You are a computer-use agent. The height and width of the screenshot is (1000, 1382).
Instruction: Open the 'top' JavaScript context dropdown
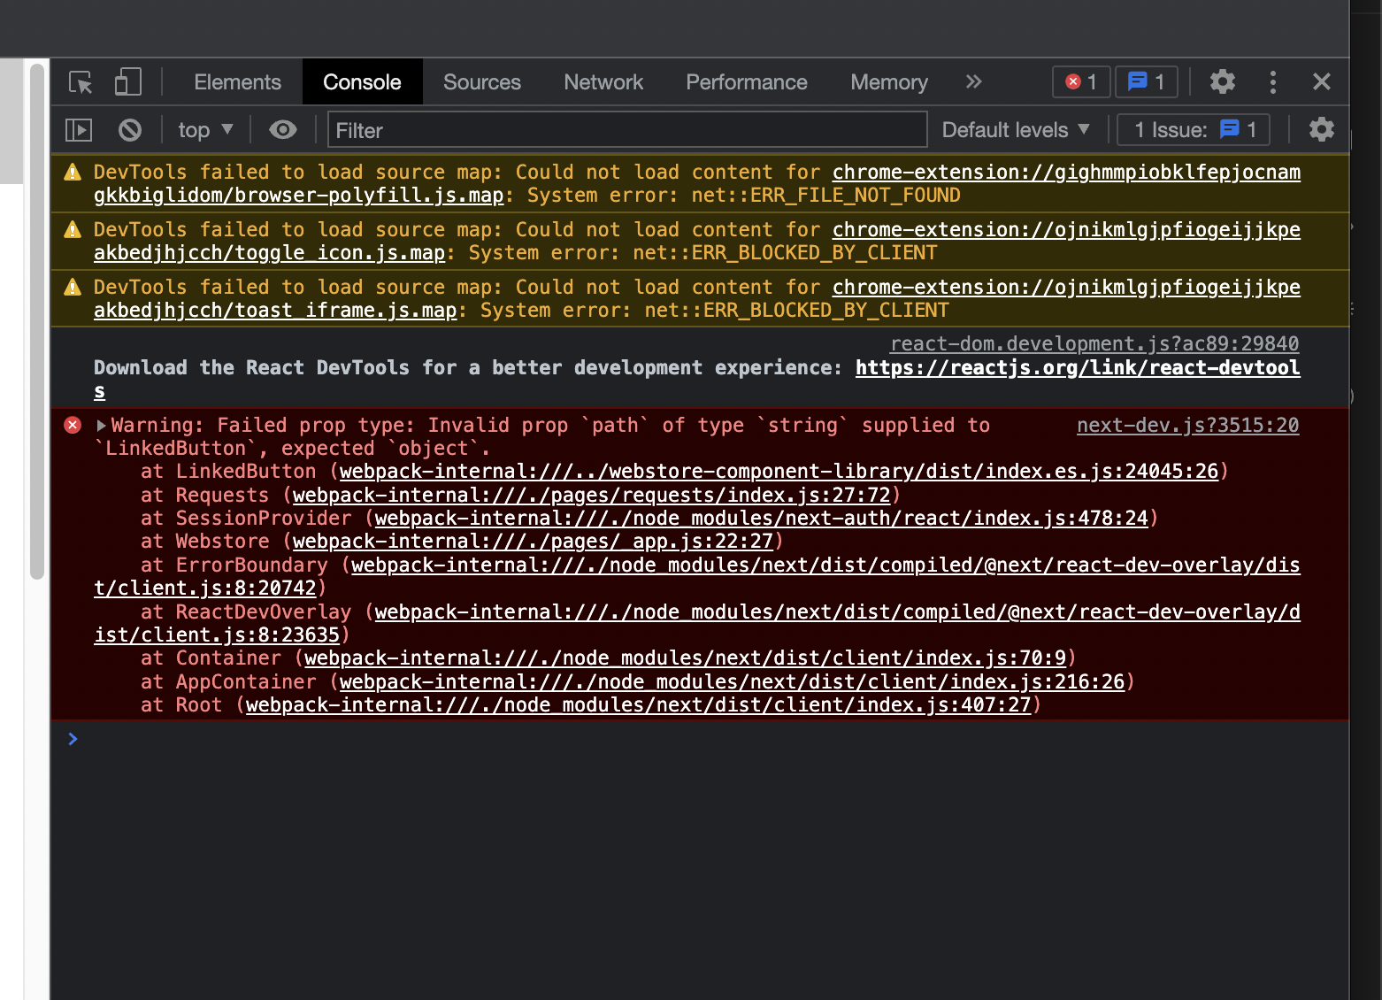[x=205, y=130]
